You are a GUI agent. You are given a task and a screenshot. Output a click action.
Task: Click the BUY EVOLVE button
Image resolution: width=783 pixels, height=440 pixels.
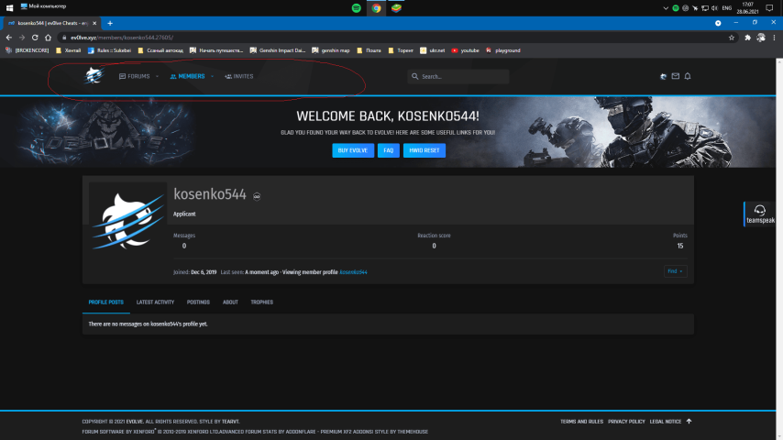click(353, 150)
